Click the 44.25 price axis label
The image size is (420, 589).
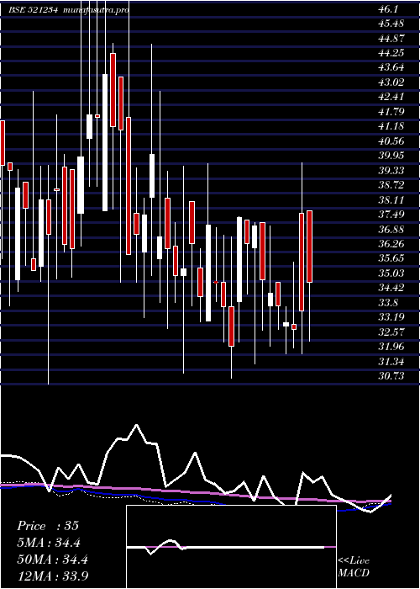click(x=391, y=53)
